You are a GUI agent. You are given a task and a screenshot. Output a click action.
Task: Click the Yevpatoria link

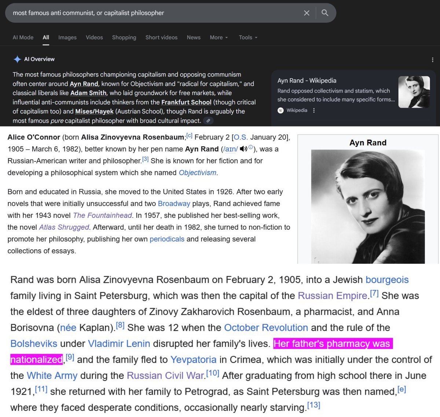tap(194, 359)
